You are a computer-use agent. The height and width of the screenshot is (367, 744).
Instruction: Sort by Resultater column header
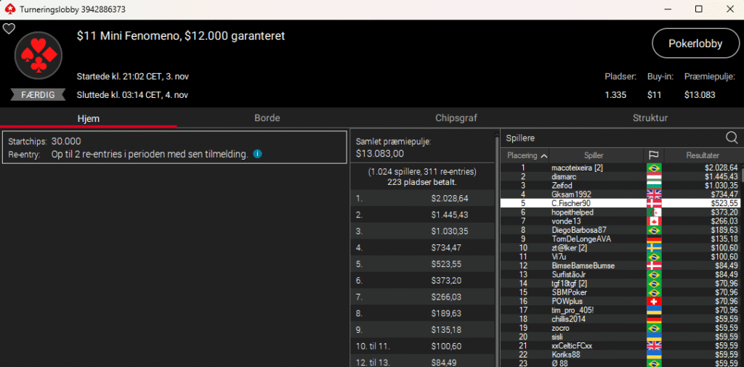703,155
